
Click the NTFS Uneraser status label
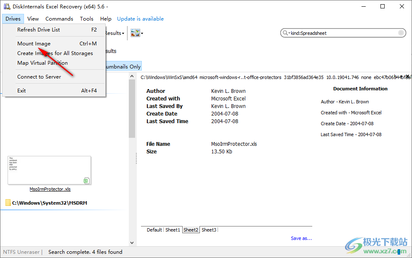21,252
